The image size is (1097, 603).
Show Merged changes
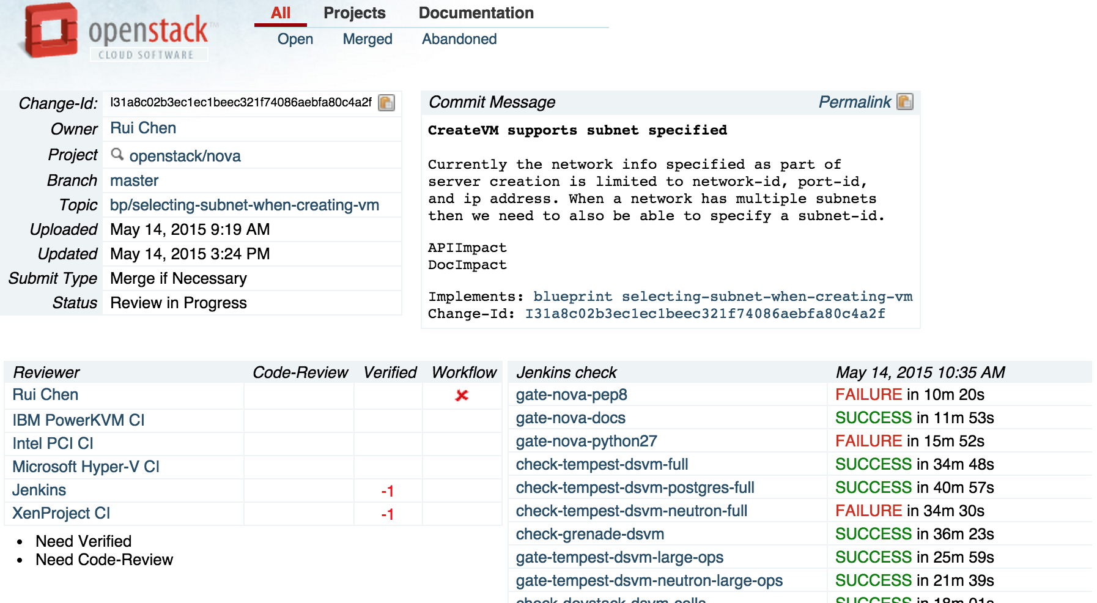coord(367,39)
